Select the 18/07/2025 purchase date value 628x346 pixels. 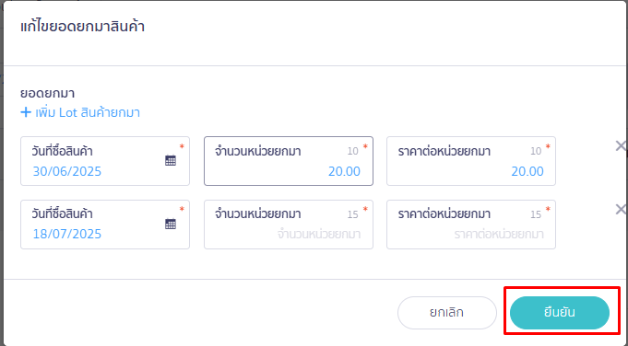point(67,234)
